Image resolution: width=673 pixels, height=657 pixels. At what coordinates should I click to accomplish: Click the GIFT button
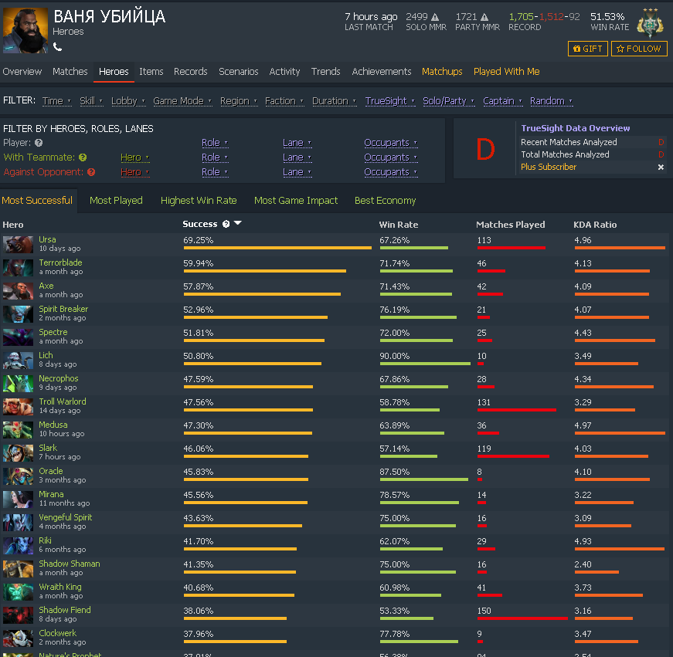(x=587, y=49)
